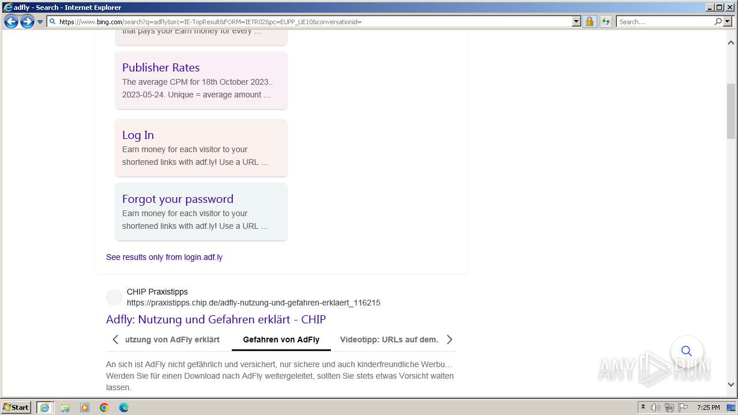The image size is (738, 415).
Task: Click the scrollbar up arrow
Action: [x=731, y=43]
